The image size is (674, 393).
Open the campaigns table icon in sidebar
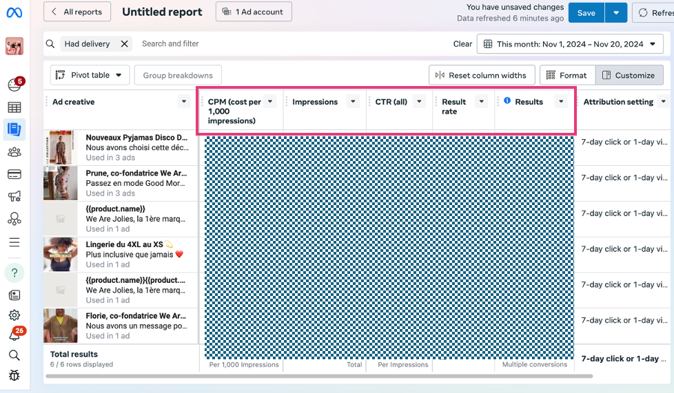[x=14, y=107]
